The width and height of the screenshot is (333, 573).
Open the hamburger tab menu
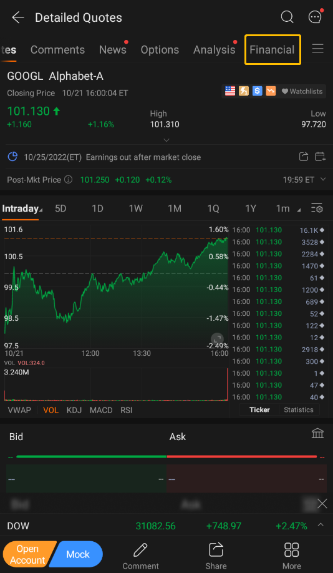pyautogui.click(x=317, y=49)
